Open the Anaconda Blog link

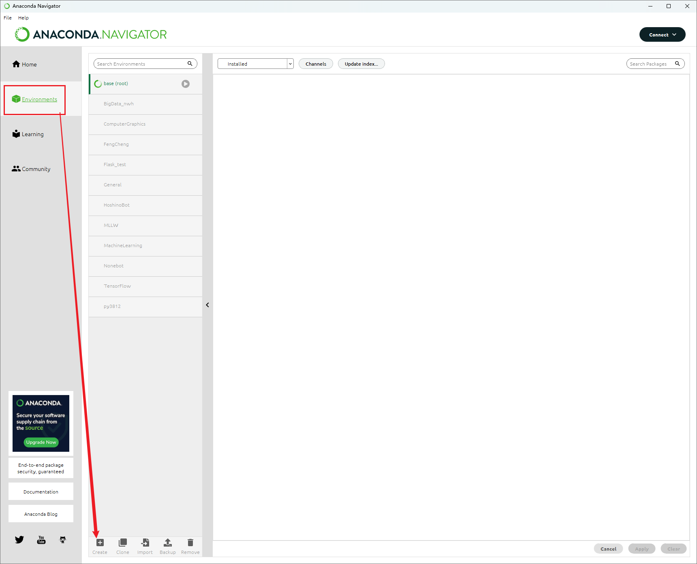(41, 514)
